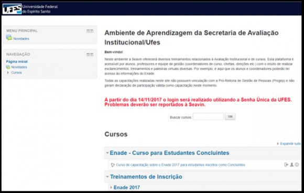Open the Treinamentos de Inscrição heading link
The image size is (304, 193).
click(x=146, y=177)
